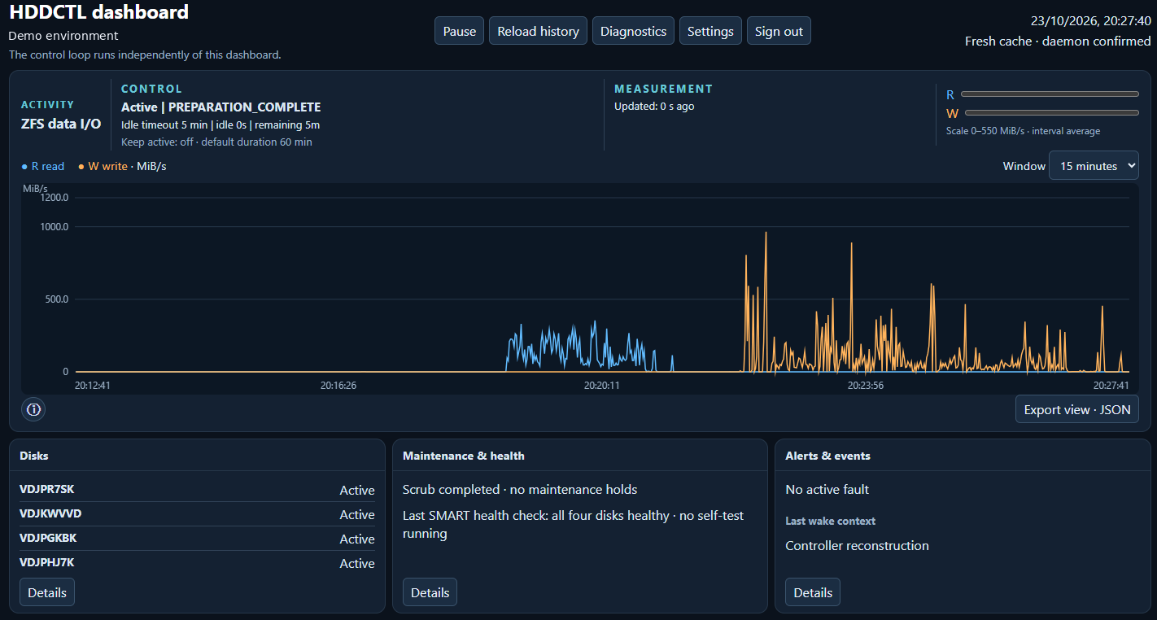Open the Settings page
This screenshot has width=1157, height=620.
pos(710,31)
